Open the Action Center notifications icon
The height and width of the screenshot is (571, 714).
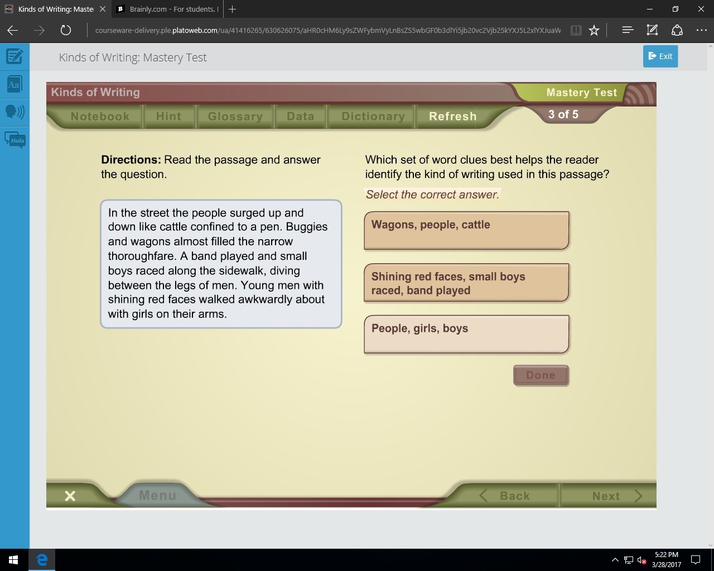pyautogui.click(x=696, y=560)
